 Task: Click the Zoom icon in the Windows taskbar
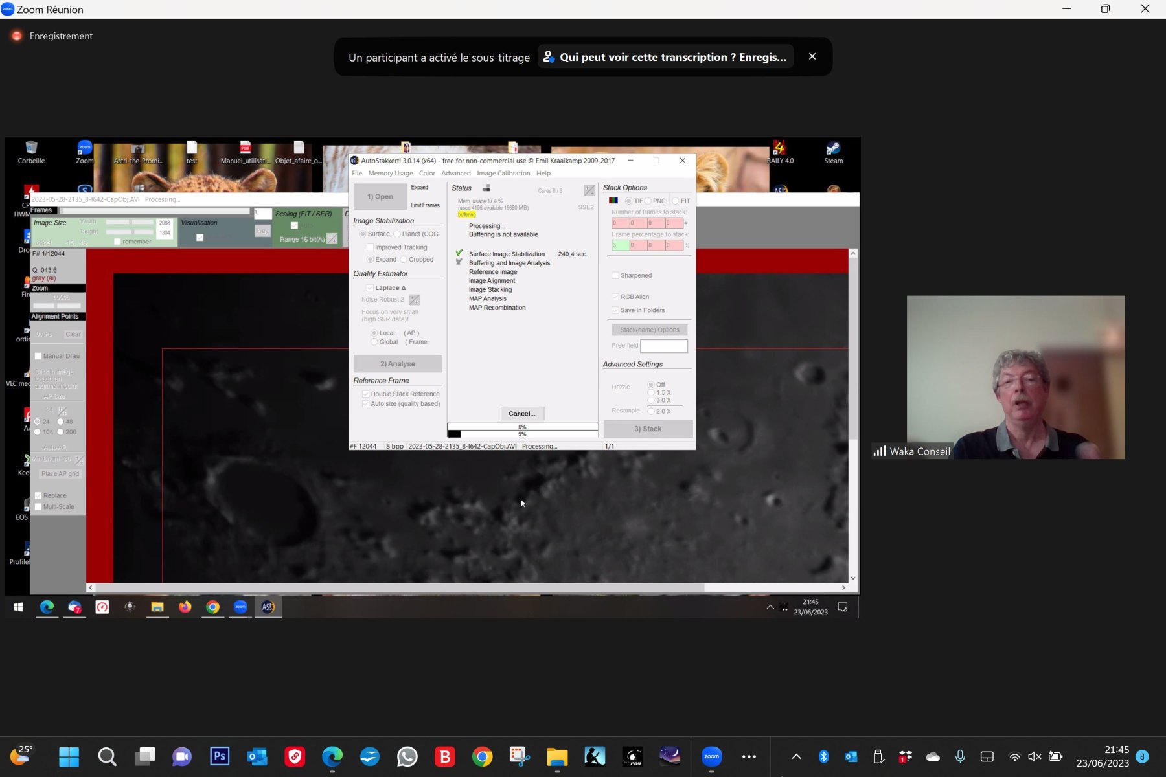click(x=711, y=756)
